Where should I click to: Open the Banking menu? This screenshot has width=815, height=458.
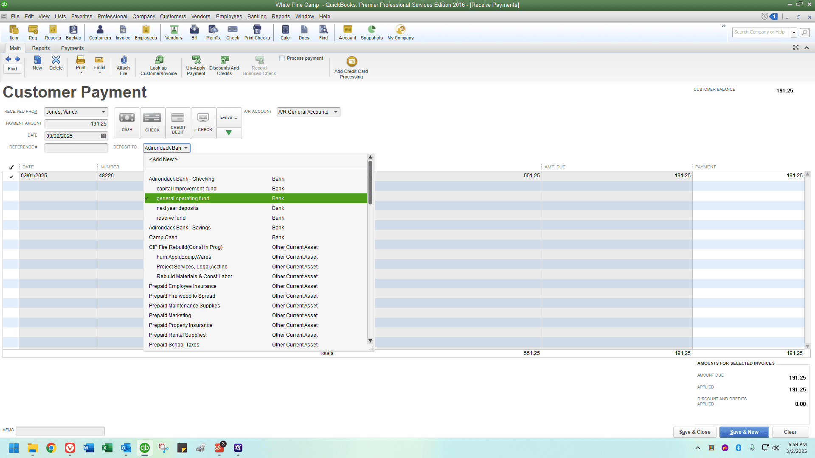(257, 17)
